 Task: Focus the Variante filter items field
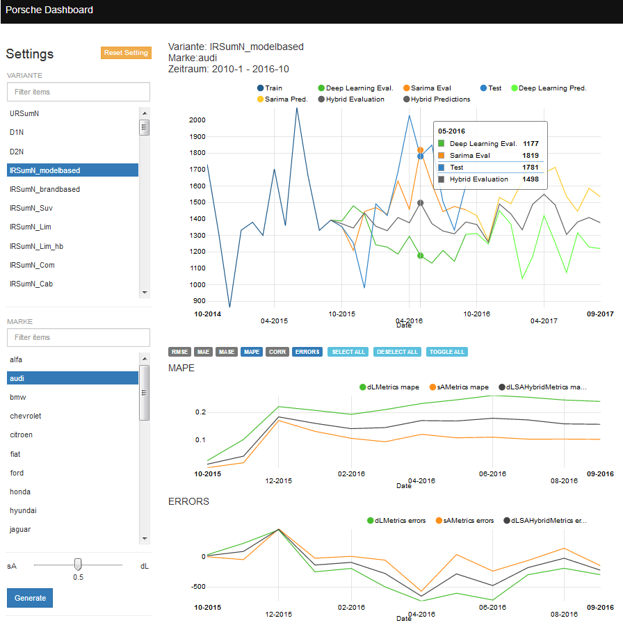pos(79,92)
